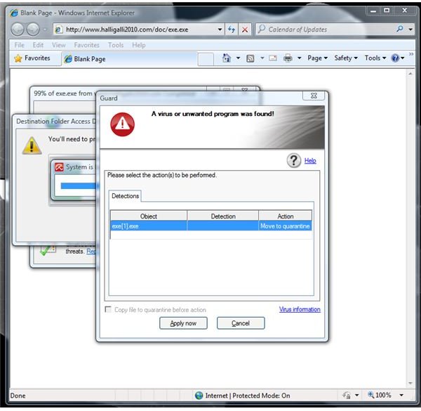Click the RSS Feeds icon
This screenshot has width=421, height=411.
250,58
